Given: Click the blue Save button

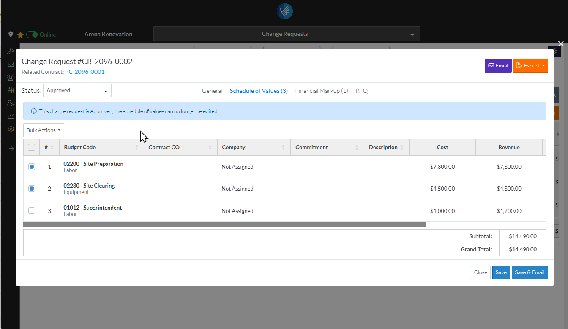Looking at the screenshot, I should click(x=501, y=272).
